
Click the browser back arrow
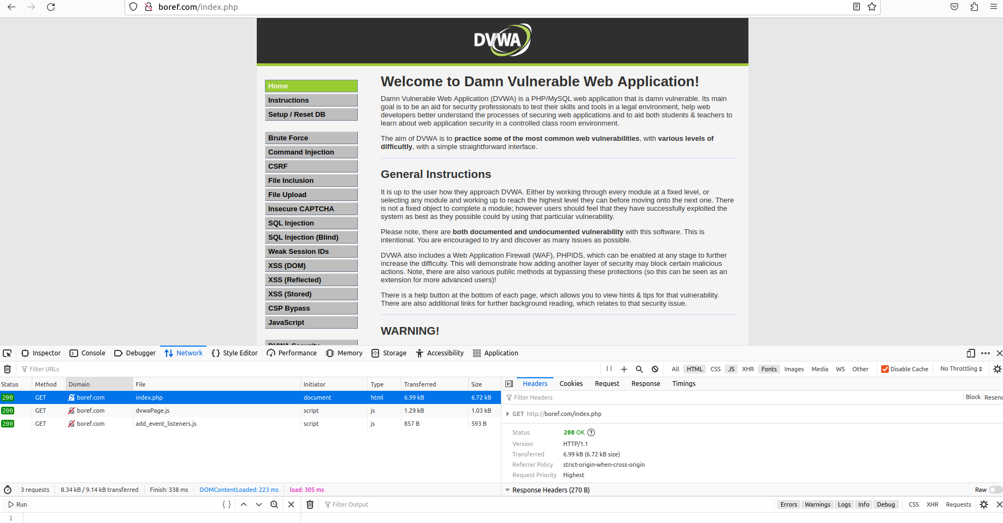tap(11, 7)
